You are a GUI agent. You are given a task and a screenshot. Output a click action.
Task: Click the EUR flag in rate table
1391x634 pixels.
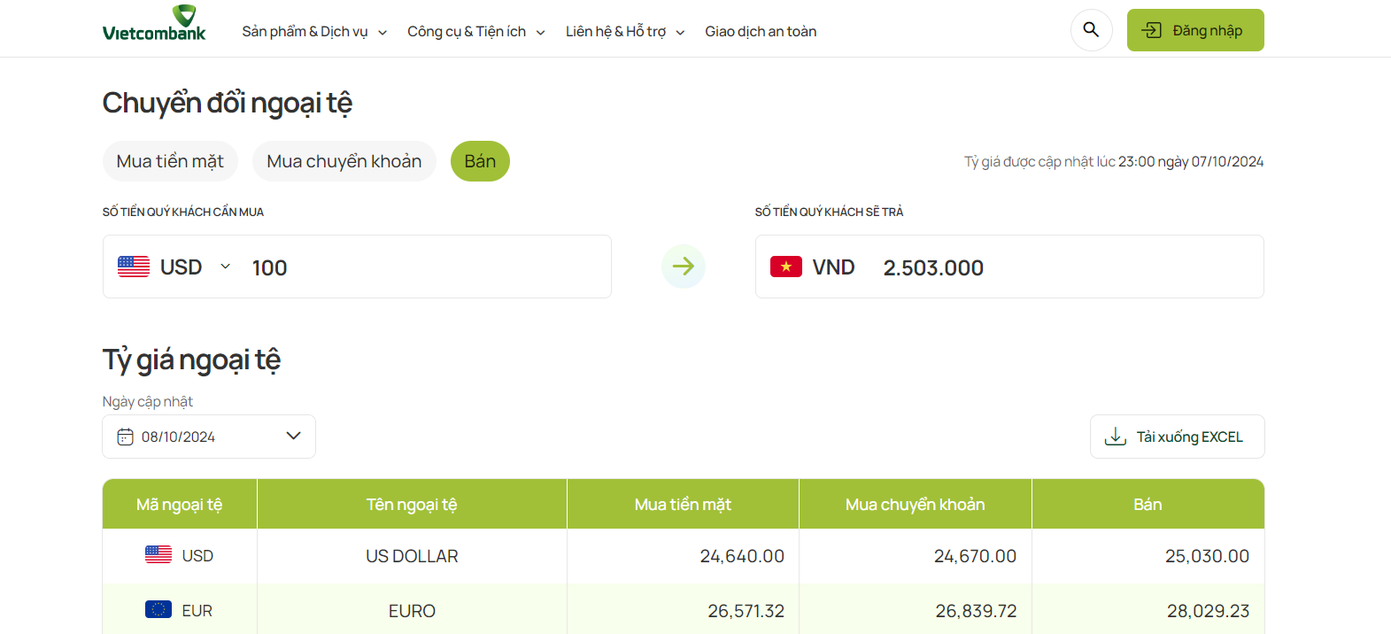tap(158, 609)
